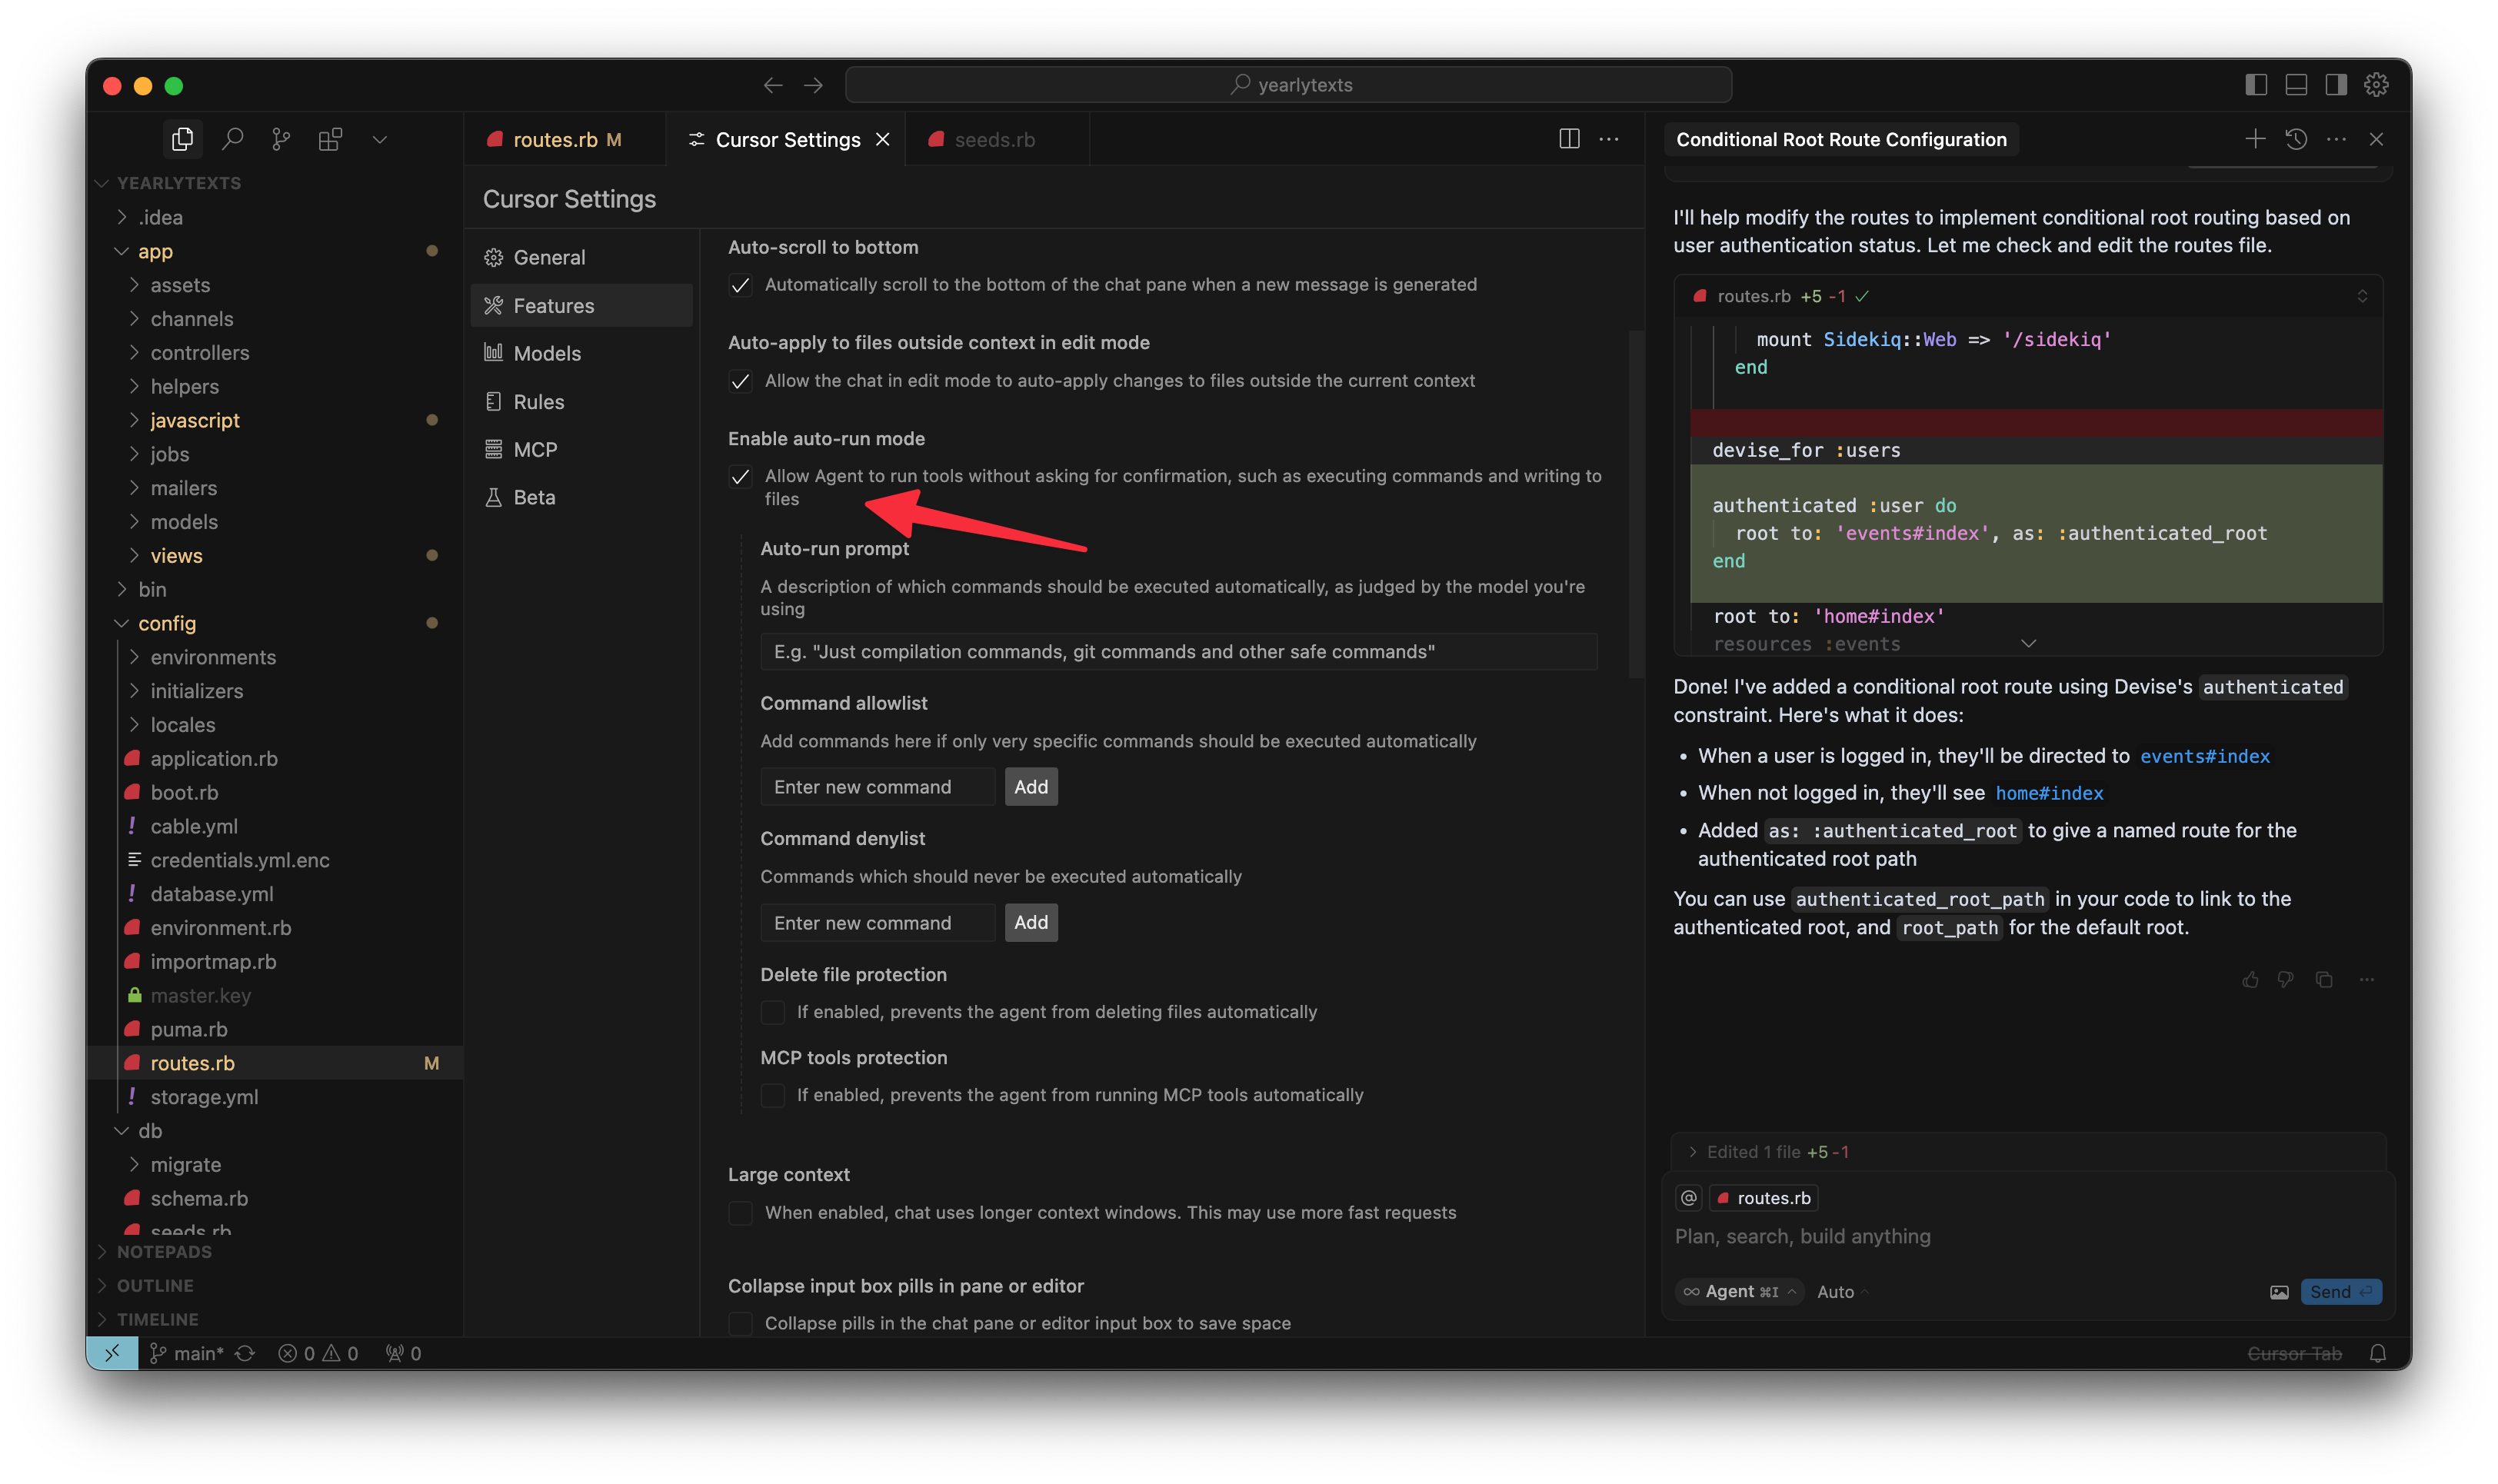Viewport: 2498px width, 1484px height.
Task: Open the Extensions view icon
Action: 329,139
